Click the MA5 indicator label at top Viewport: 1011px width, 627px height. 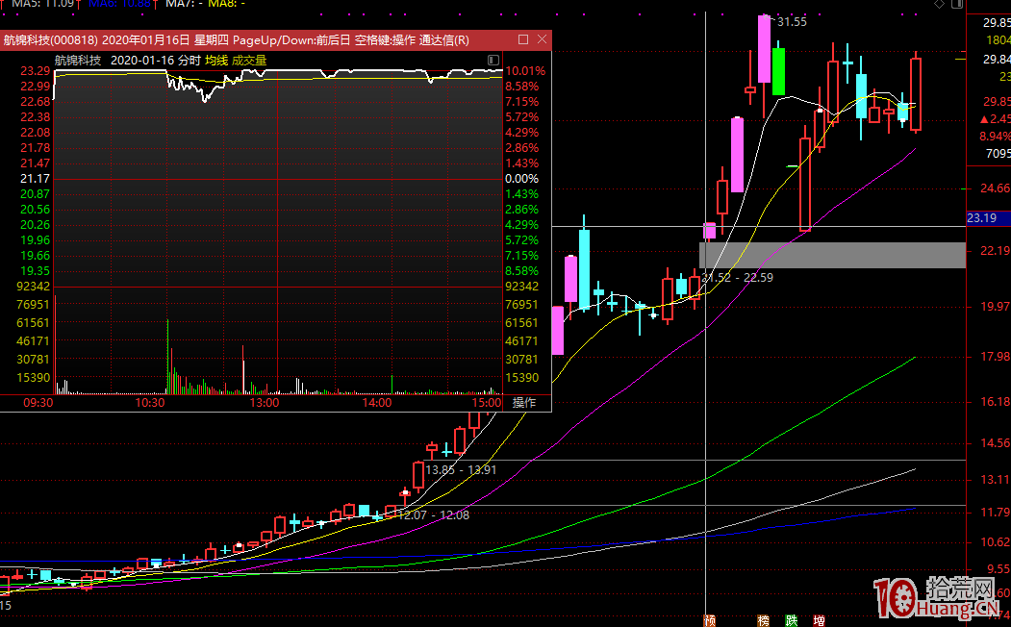25,4
